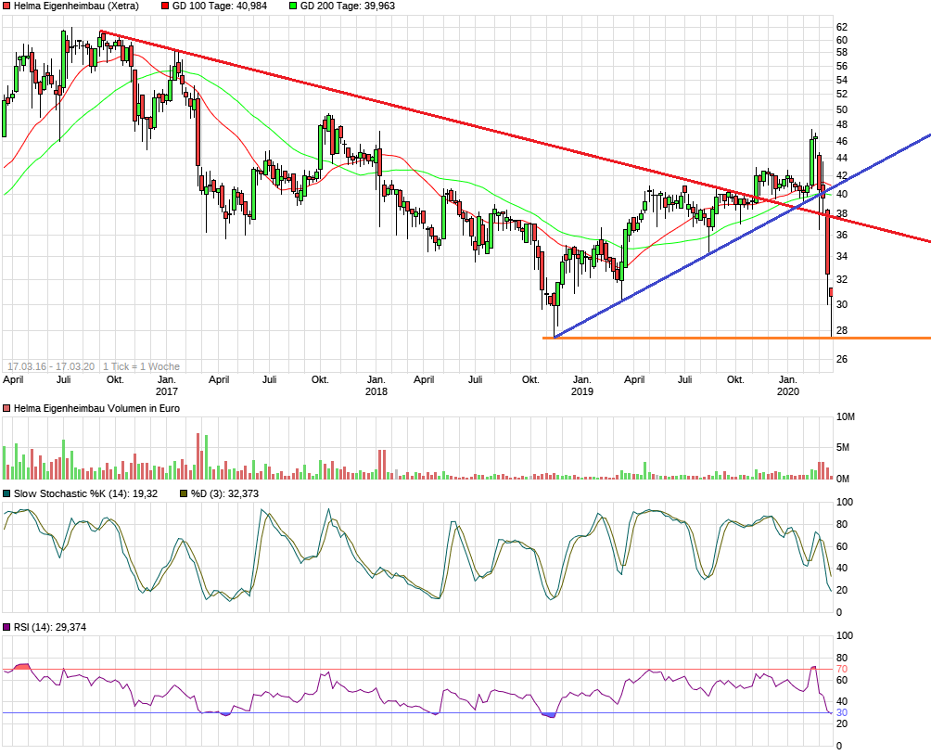Click the 40 price axis label
Viewport: 931px width, 755px height.
coord(842,194)
